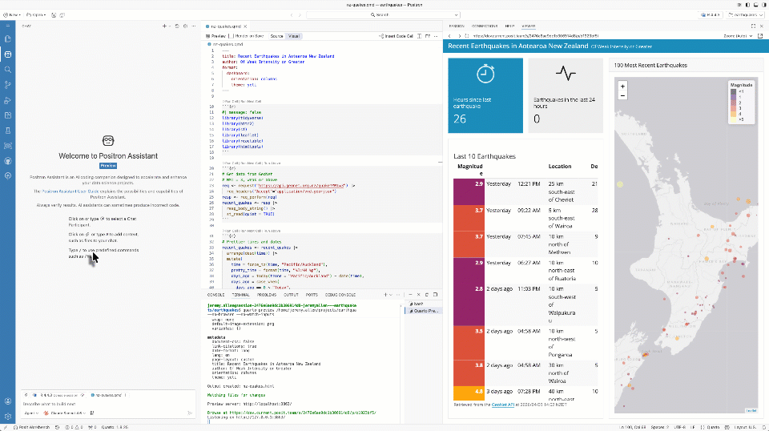Refresh the Viewer pane page
Image resolution: width=769 pixels, height=431 pixels.
467,36
